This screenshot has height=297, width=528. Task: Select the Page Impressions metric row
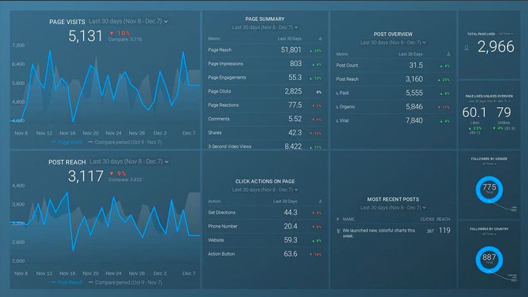click(x=265, y=64)
